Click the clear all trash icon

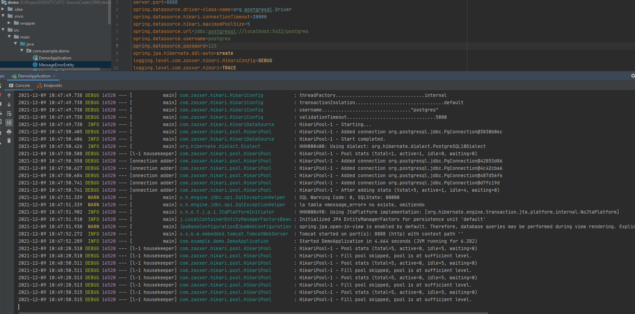pos(9,141)
